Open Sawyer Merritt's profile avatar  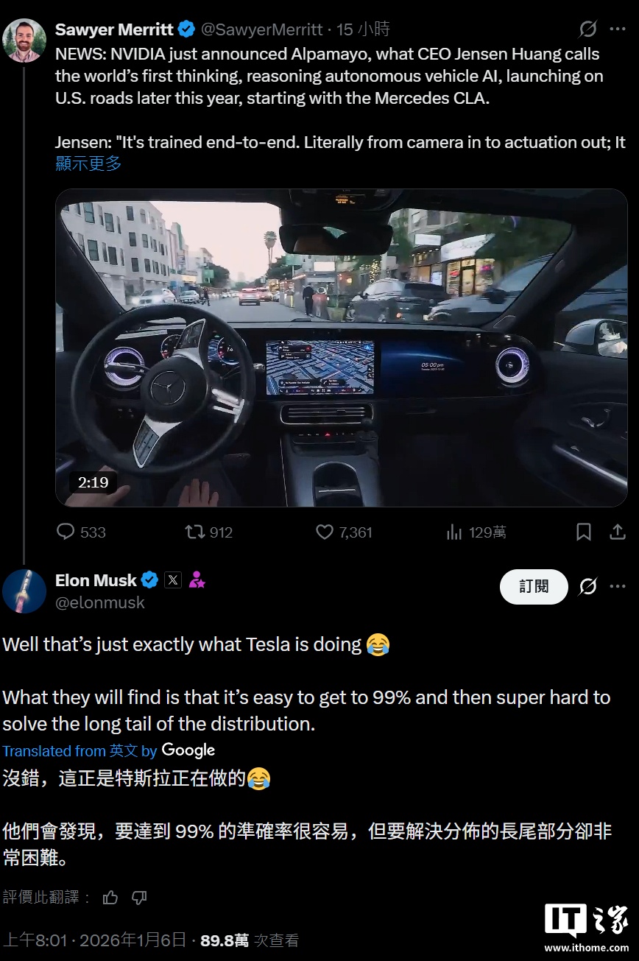point(24,40)
